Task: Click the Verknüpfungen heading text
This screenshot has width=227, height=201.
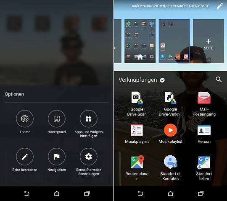Action: (138, 80)
